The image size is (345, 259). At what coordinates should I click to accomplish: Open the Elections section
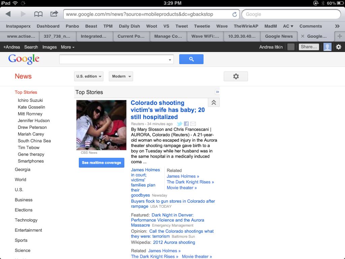[24, 210]
